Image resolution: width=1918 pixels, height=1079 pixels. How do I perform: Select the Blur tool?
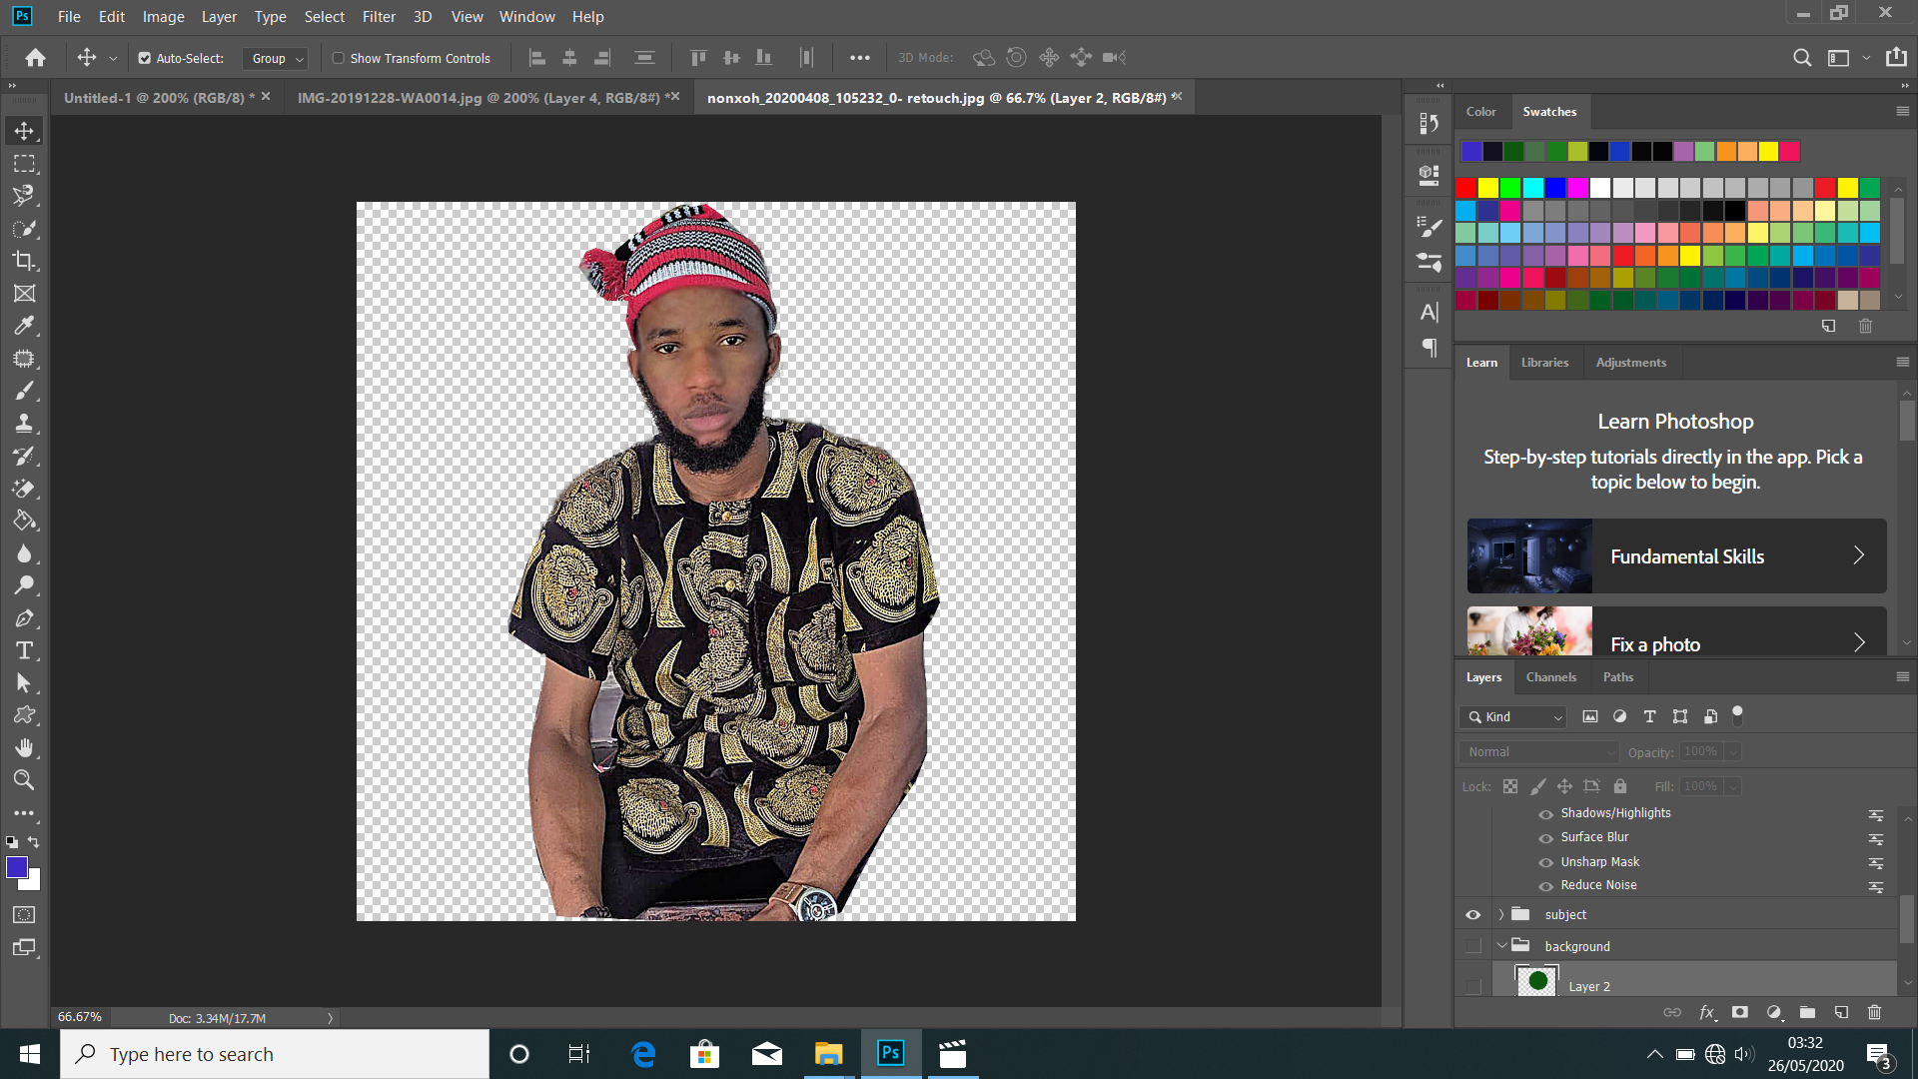24,553
